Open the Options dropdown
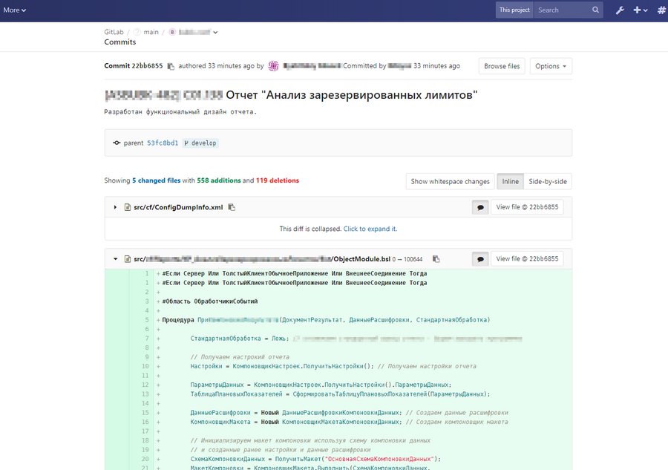Screen dimensions: 668x470 point(550,66)
